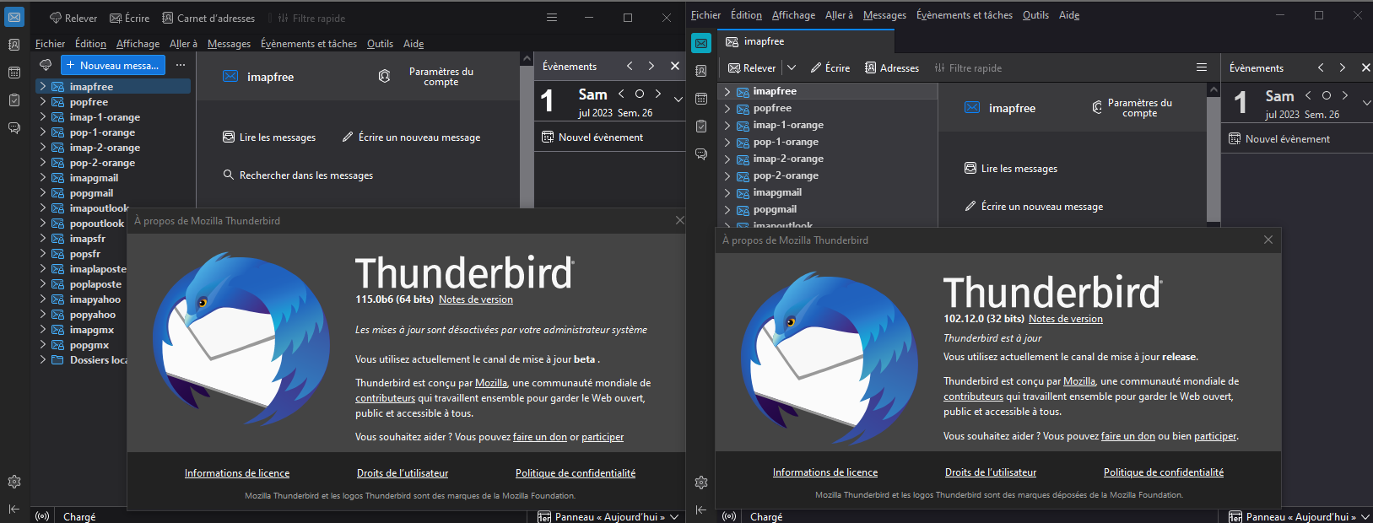Open Aide menu in right window
The image size is (1373, 523).
pyautogui.click(x=1069, y=15)
